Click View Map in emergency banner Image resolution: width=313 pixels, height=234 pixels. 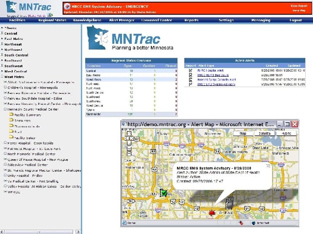[299, 10]
